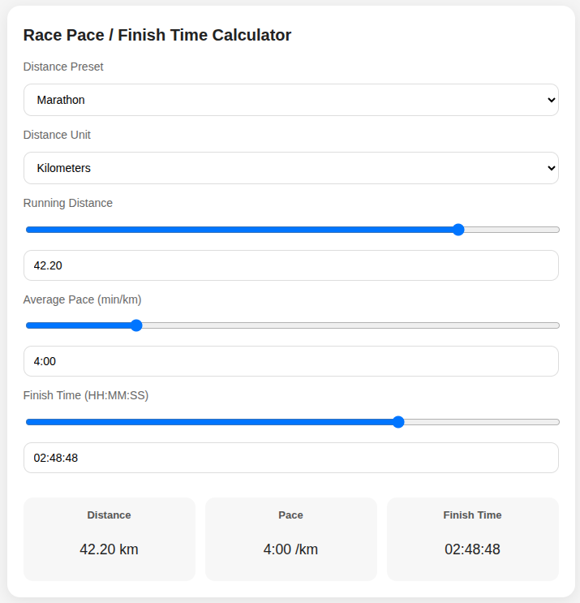
Task: Click the Finish Time (HH:MM:SS) label
Action: (x=86, y=395)
